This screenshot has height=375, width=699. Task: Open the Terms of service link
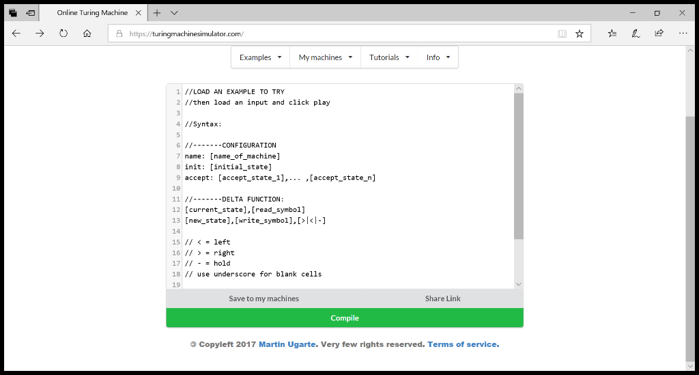tap(462, 344)
